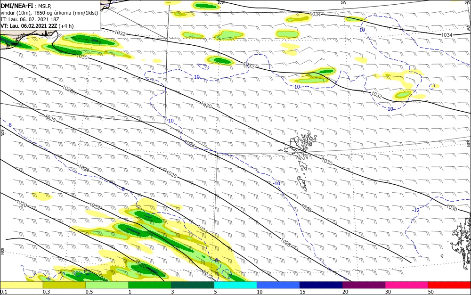Click the olive 0.3–0.5 legend color band

click(x=64, y=285)
